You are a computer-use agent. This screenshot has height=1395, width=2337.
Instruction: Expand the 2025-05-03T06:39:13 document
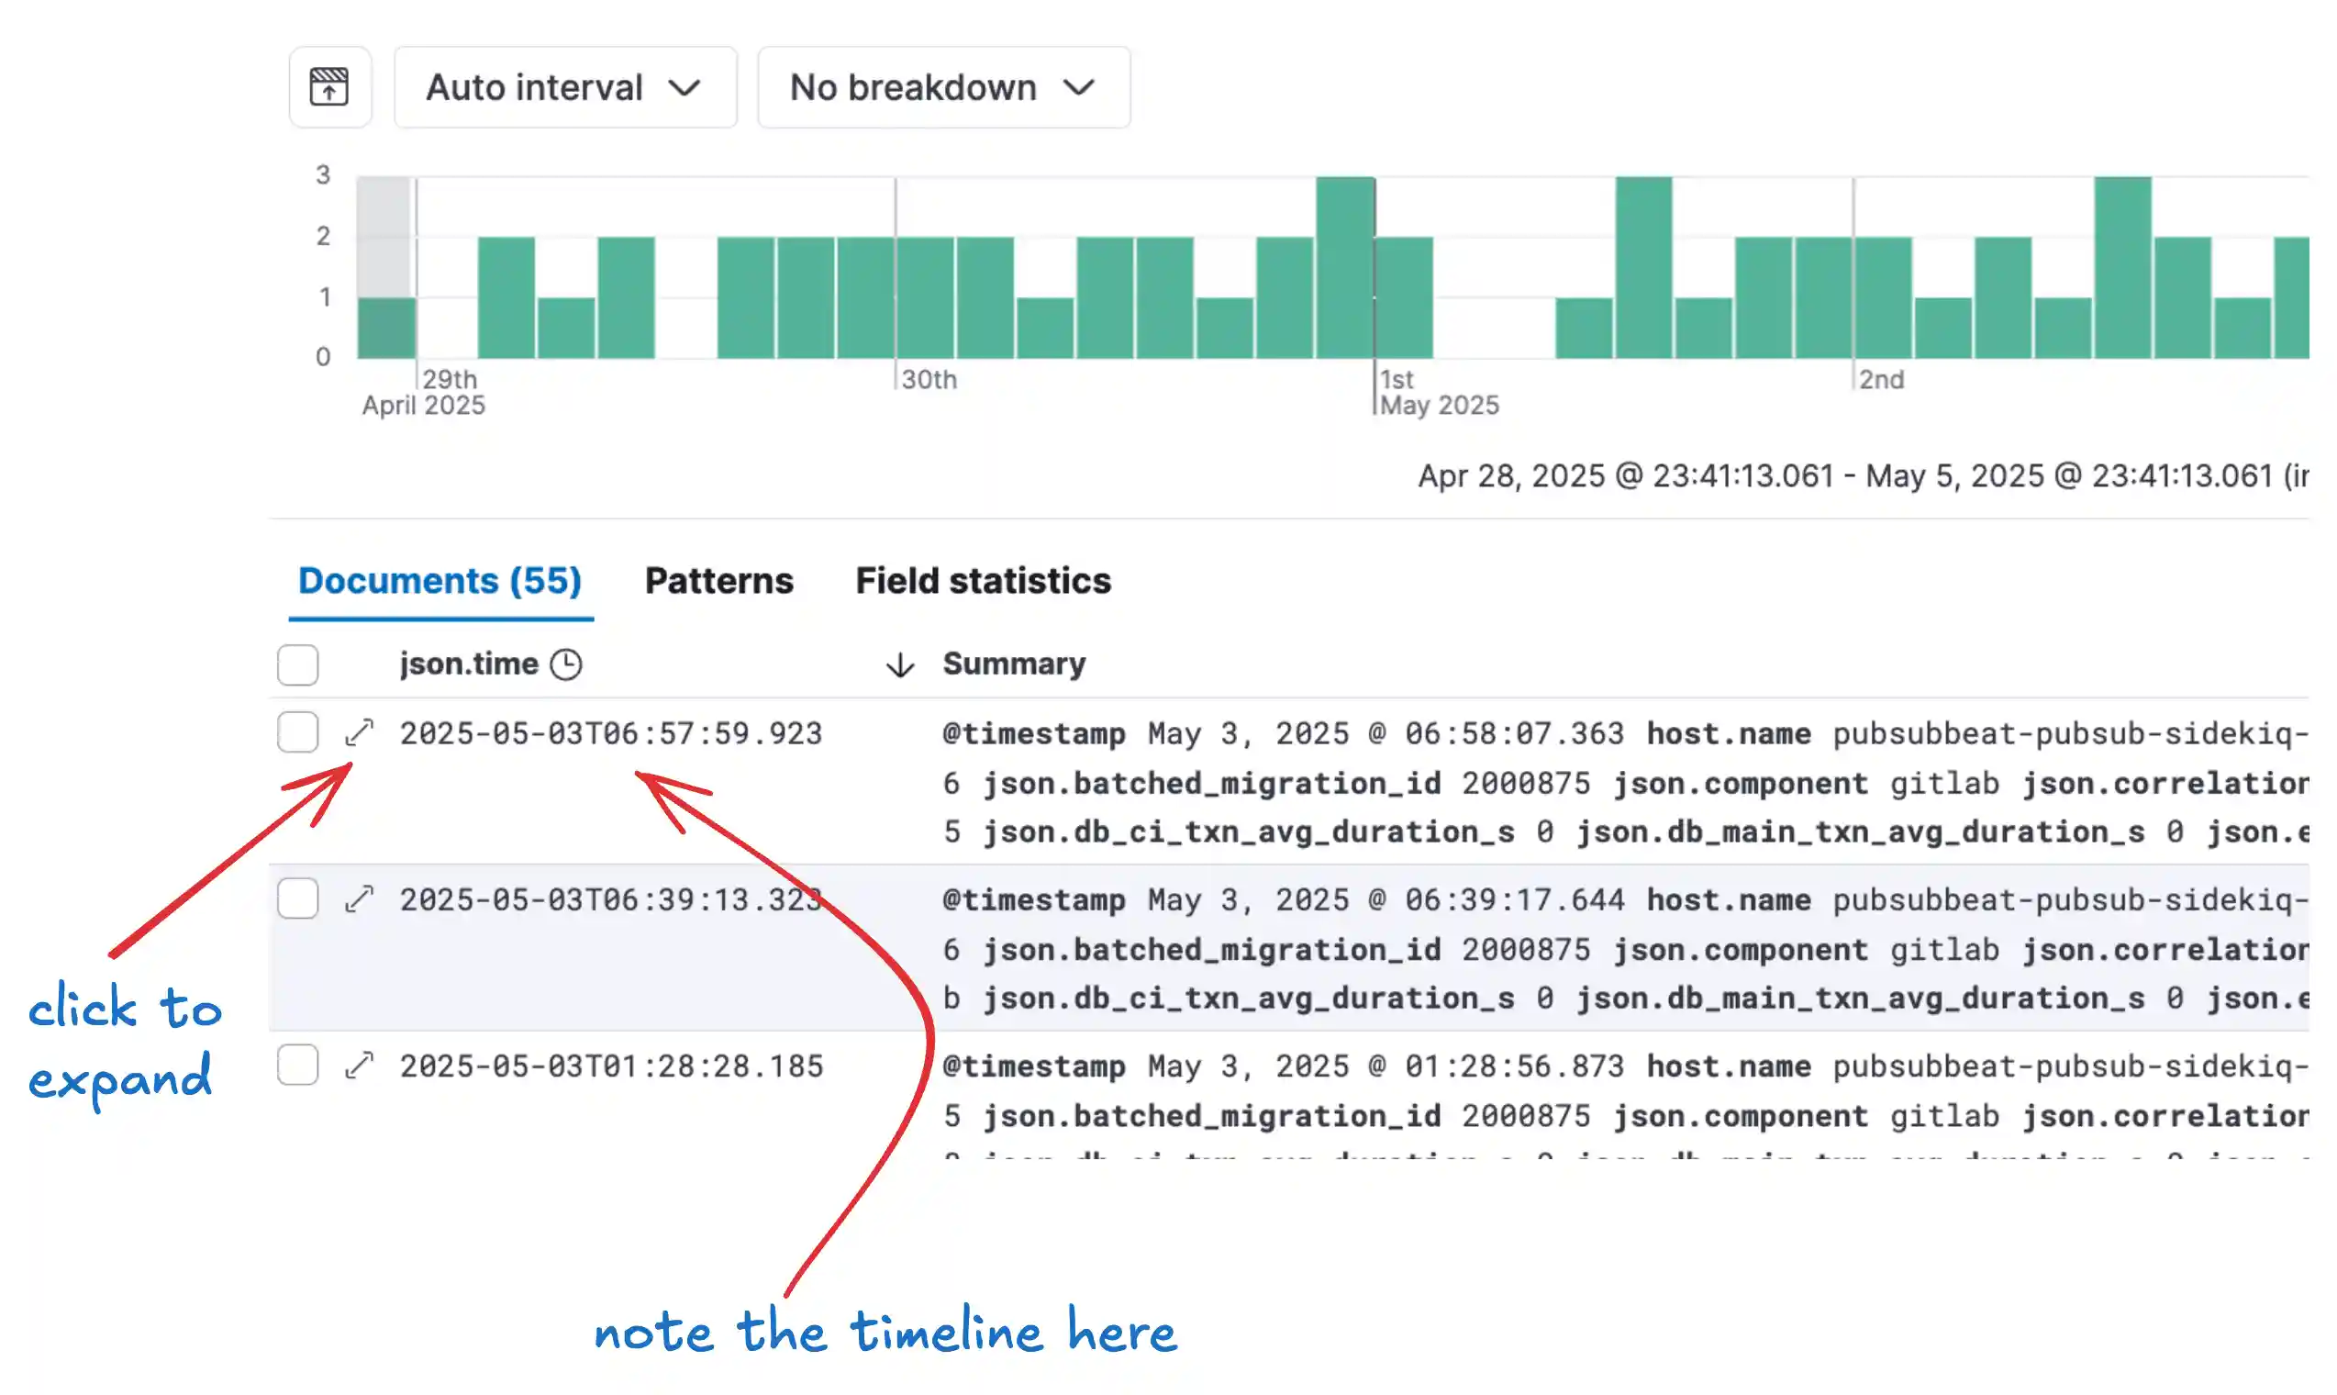coord(360,898)
